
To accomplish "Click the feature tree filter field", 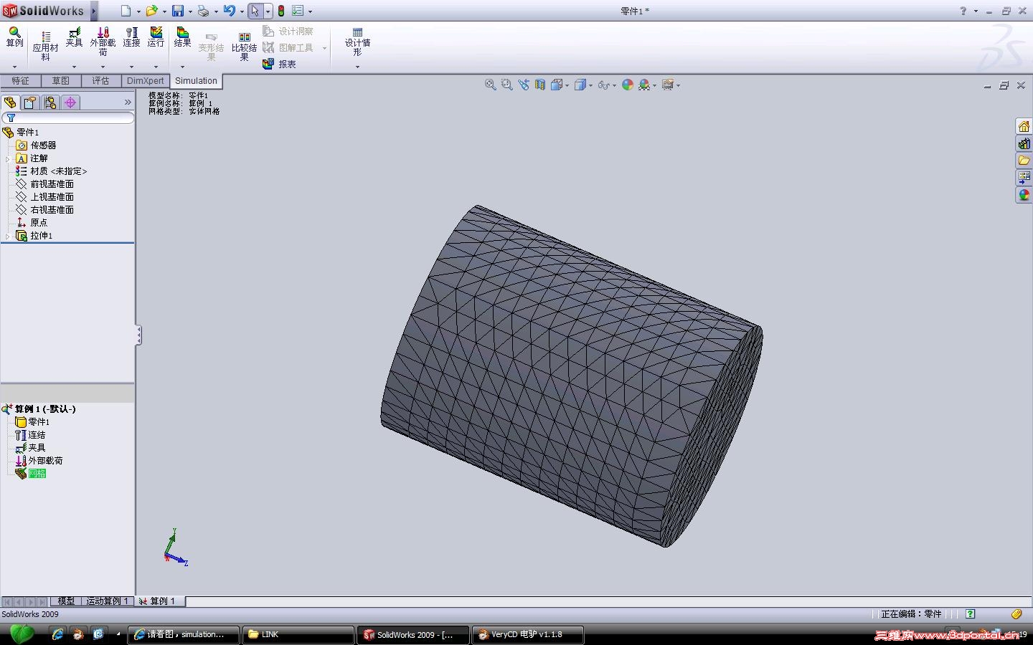I will coord(68,118).
